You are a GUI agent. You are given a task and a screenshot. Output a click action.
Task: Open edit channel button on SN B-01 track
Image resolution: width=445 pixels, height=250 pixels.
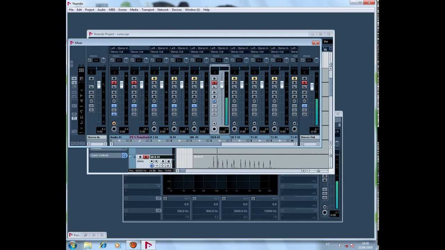click(152, 166)
